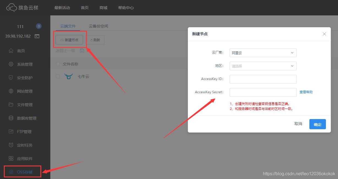Open 数据库管理 label in the sidebar
The image size is (338, 179).
tap(27, 118)
